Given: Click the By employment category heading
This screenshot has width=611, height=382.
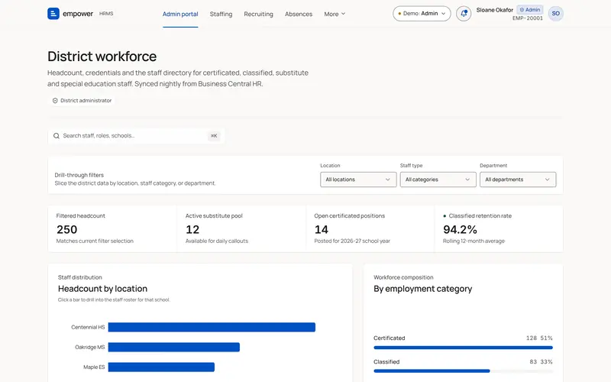Looking at the screenshot, I should 423,289.
